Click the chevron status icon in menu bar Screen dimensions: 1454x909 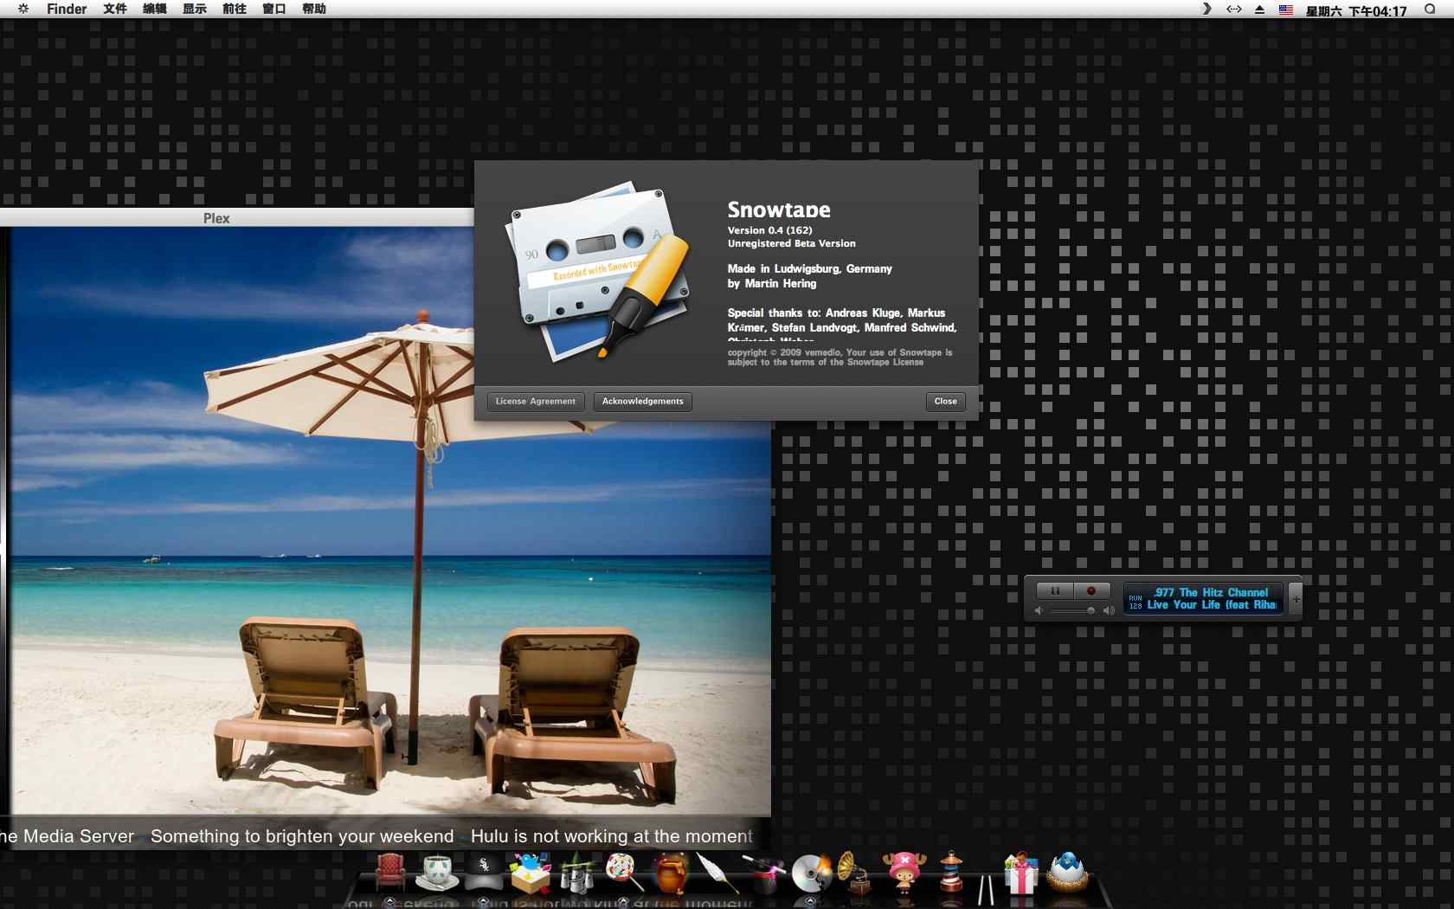coord(1206,9)
